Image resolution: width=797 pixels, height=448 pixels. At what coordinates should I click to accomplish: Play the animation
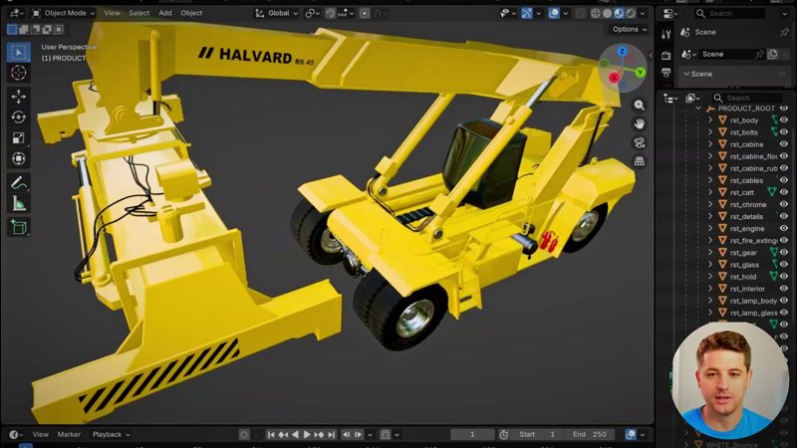pyautogui.click(x=307, y=434)
